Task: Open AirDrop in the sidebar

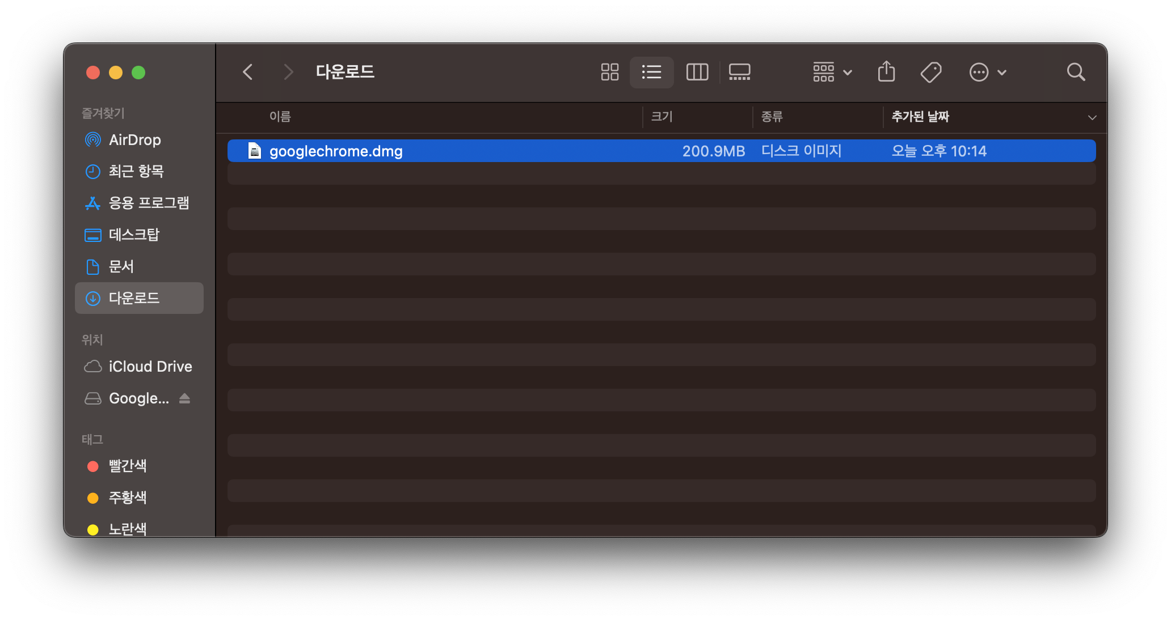Action: (134, 139)
